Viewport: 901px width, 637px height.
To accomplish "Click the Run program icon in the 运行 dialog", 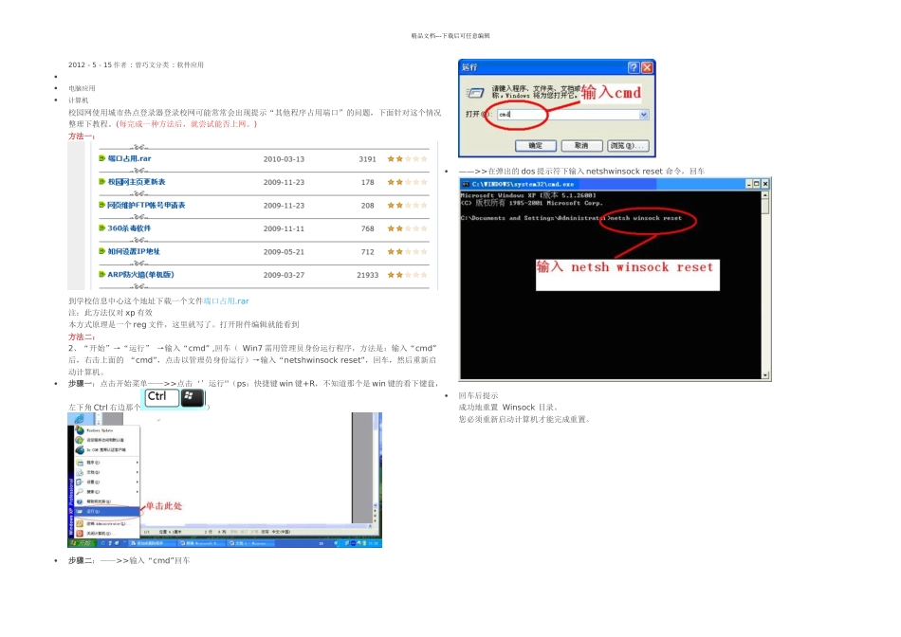I will coord(475,93).
